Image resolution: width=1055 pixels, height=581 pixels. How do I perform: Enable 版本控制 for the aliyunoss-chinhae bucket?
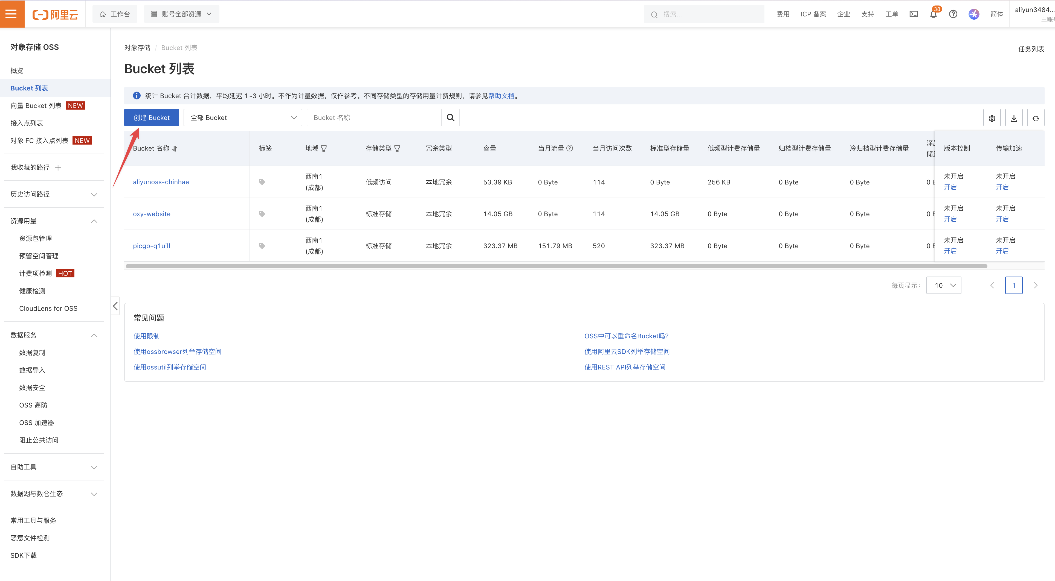click(x=951, y=187)
